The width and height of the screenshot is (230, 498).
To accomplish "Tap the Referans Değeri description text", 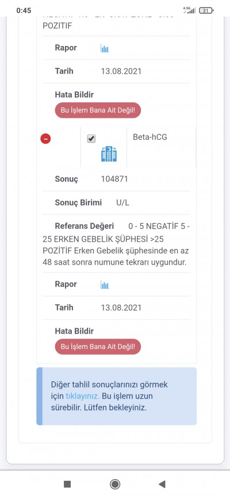I will coord(116,244).
